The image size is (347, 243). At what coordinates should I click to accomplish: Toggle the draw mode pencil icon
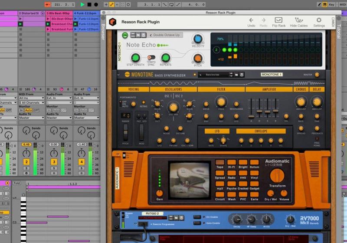coord(319,4)
